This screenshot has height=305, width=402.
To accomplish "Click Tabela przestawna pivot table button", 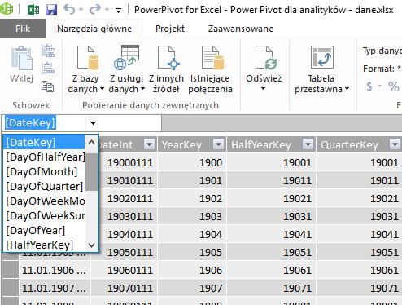I will coord(321,69).
